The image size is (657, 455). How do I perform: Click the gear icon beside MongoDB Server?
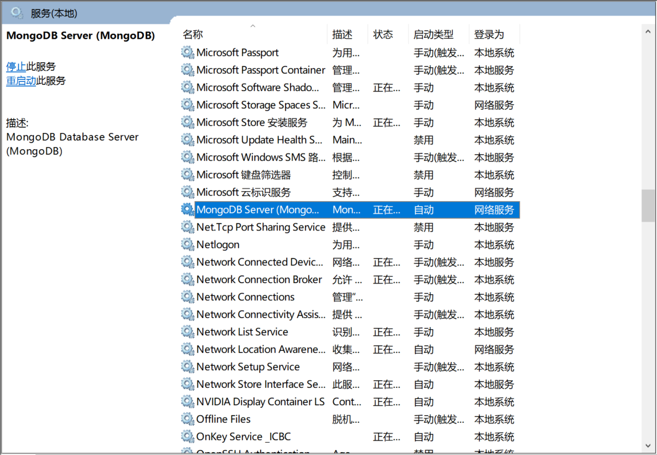point(188,209)
